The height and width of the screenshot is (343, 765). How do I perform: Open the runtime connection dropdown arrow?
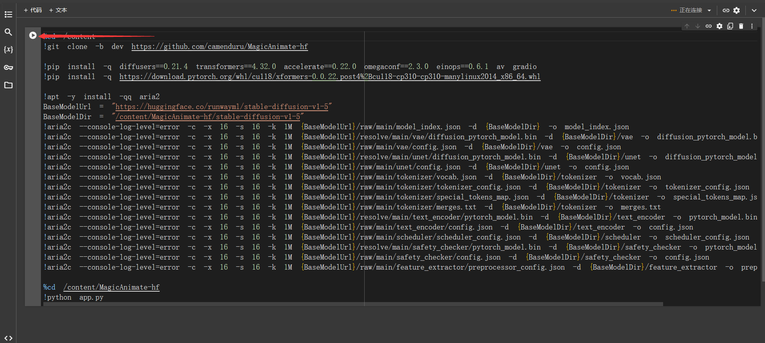(709, 10)
